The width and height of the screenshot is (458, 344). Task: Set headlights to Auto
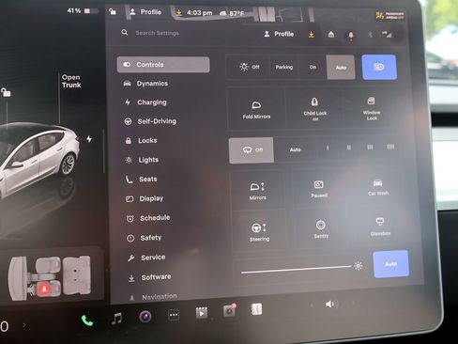pos(341,68)
